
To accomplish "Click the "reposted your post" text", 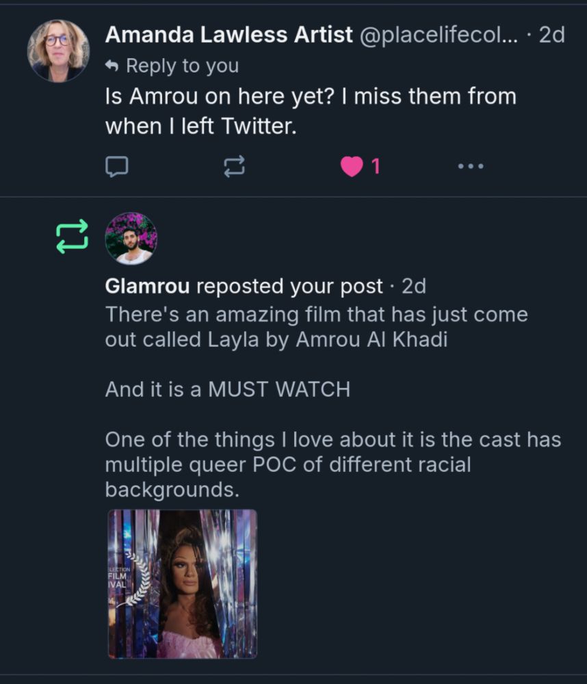I will (289, 286).
